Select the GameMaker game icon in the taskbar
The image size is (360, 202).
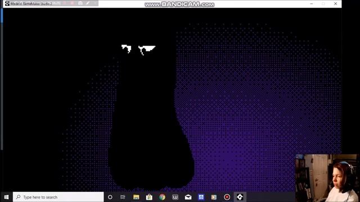click(x=240, y=197)
